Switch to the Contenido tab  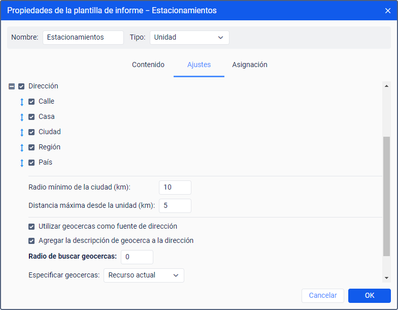[148, 65]
